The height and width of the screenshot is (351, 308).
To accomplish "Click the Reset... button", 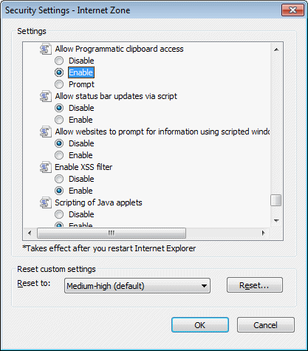I will click(255, 285).
